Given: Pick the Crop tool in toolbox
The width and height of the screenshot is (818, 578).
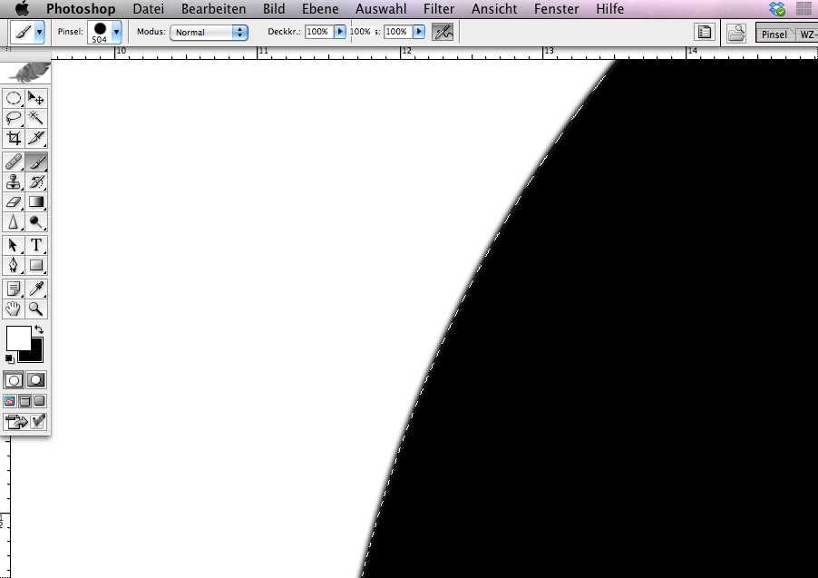Looking at the screenshot, I should [x=15, y=139].
